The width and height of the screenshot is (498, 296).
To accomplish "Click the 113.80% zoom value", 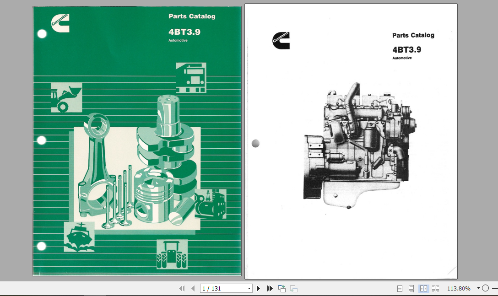I will 459,288.
